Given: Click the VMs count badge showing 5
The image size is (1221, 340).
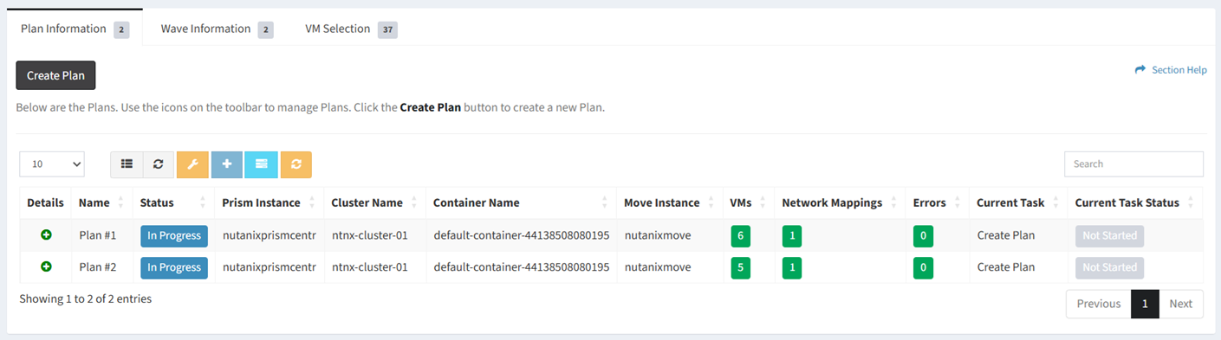Looking at the screenshot, I should tap(740, 268).
